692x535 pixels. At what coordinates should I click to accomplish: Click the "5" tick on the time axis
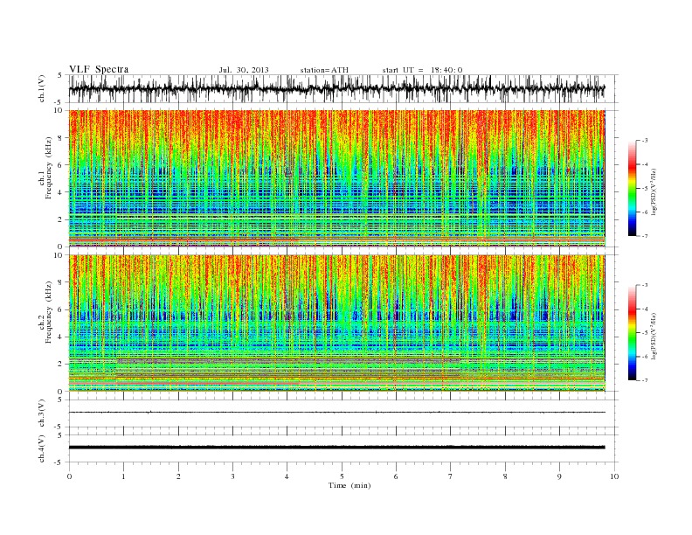342,476
